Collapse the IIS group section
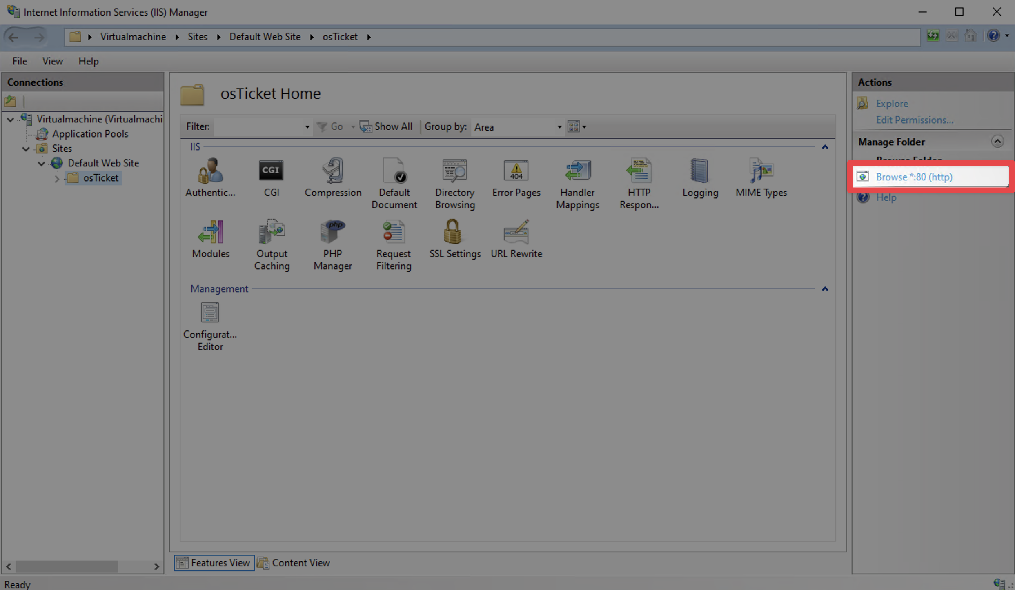 [x=825, y=147]
